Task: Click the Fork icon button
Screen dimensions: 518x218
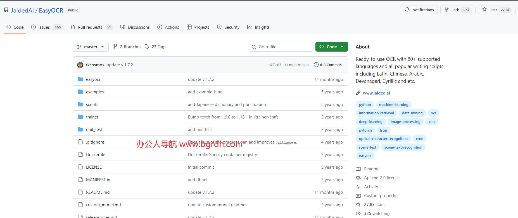Action: (447, 10)
